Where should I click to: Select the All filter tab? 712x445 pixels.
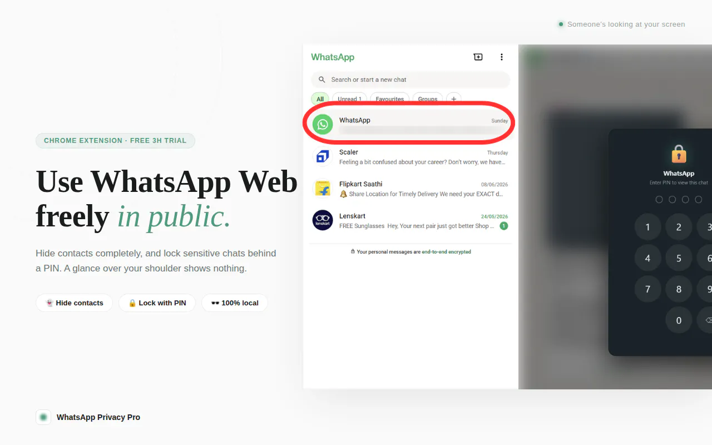coord(320,99)
